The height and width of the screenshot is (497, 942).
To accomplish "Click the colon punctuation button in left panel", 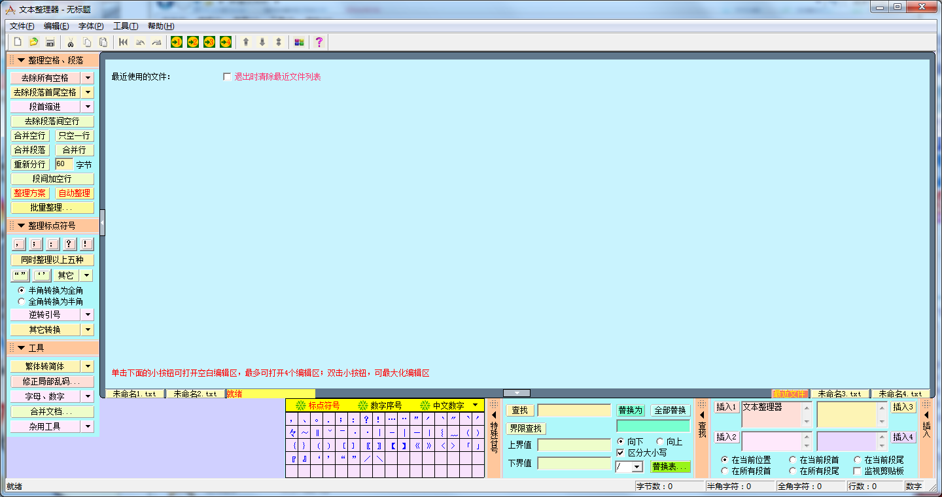I will [x=53, y=244].
